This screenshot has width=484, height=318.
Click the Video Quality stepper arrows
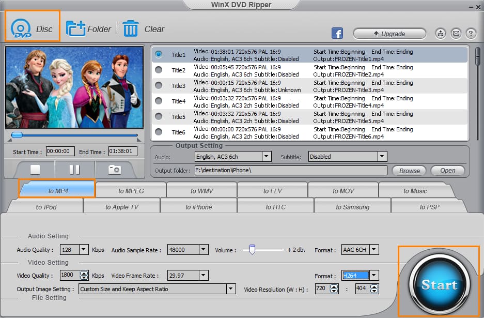84,275
